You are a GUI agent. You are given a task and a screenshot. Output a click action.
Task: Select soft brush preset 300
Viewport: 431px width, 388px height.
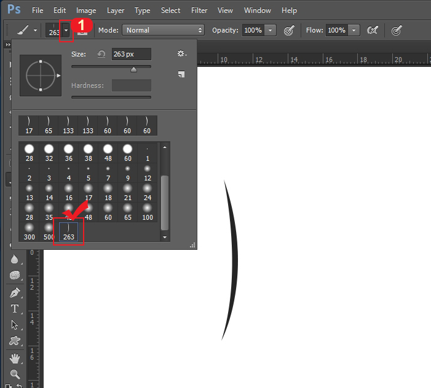tap(29, 231)
